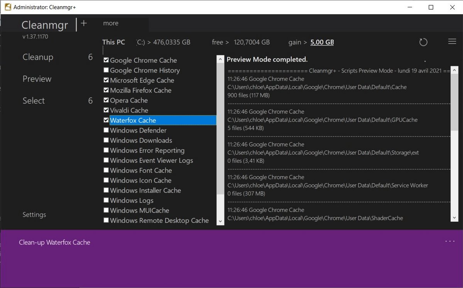Tick the Windows Downloads checkbox
The height and width of the screenshot is (288, 463).
click(106, 140)
